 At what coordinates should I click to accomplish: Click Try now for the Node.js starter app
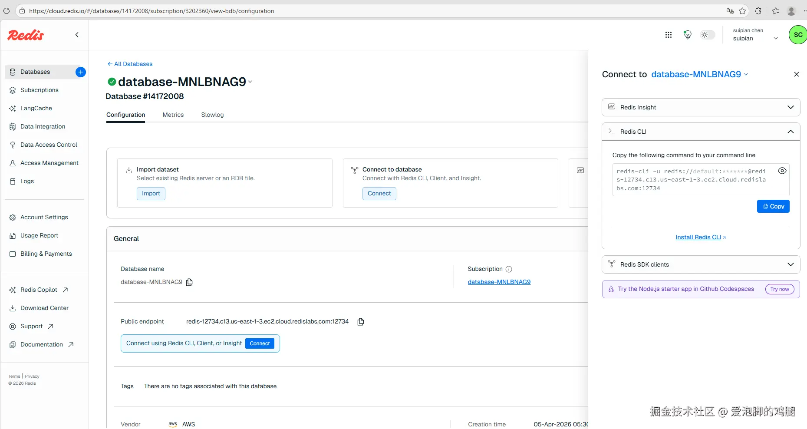point(780,289)
